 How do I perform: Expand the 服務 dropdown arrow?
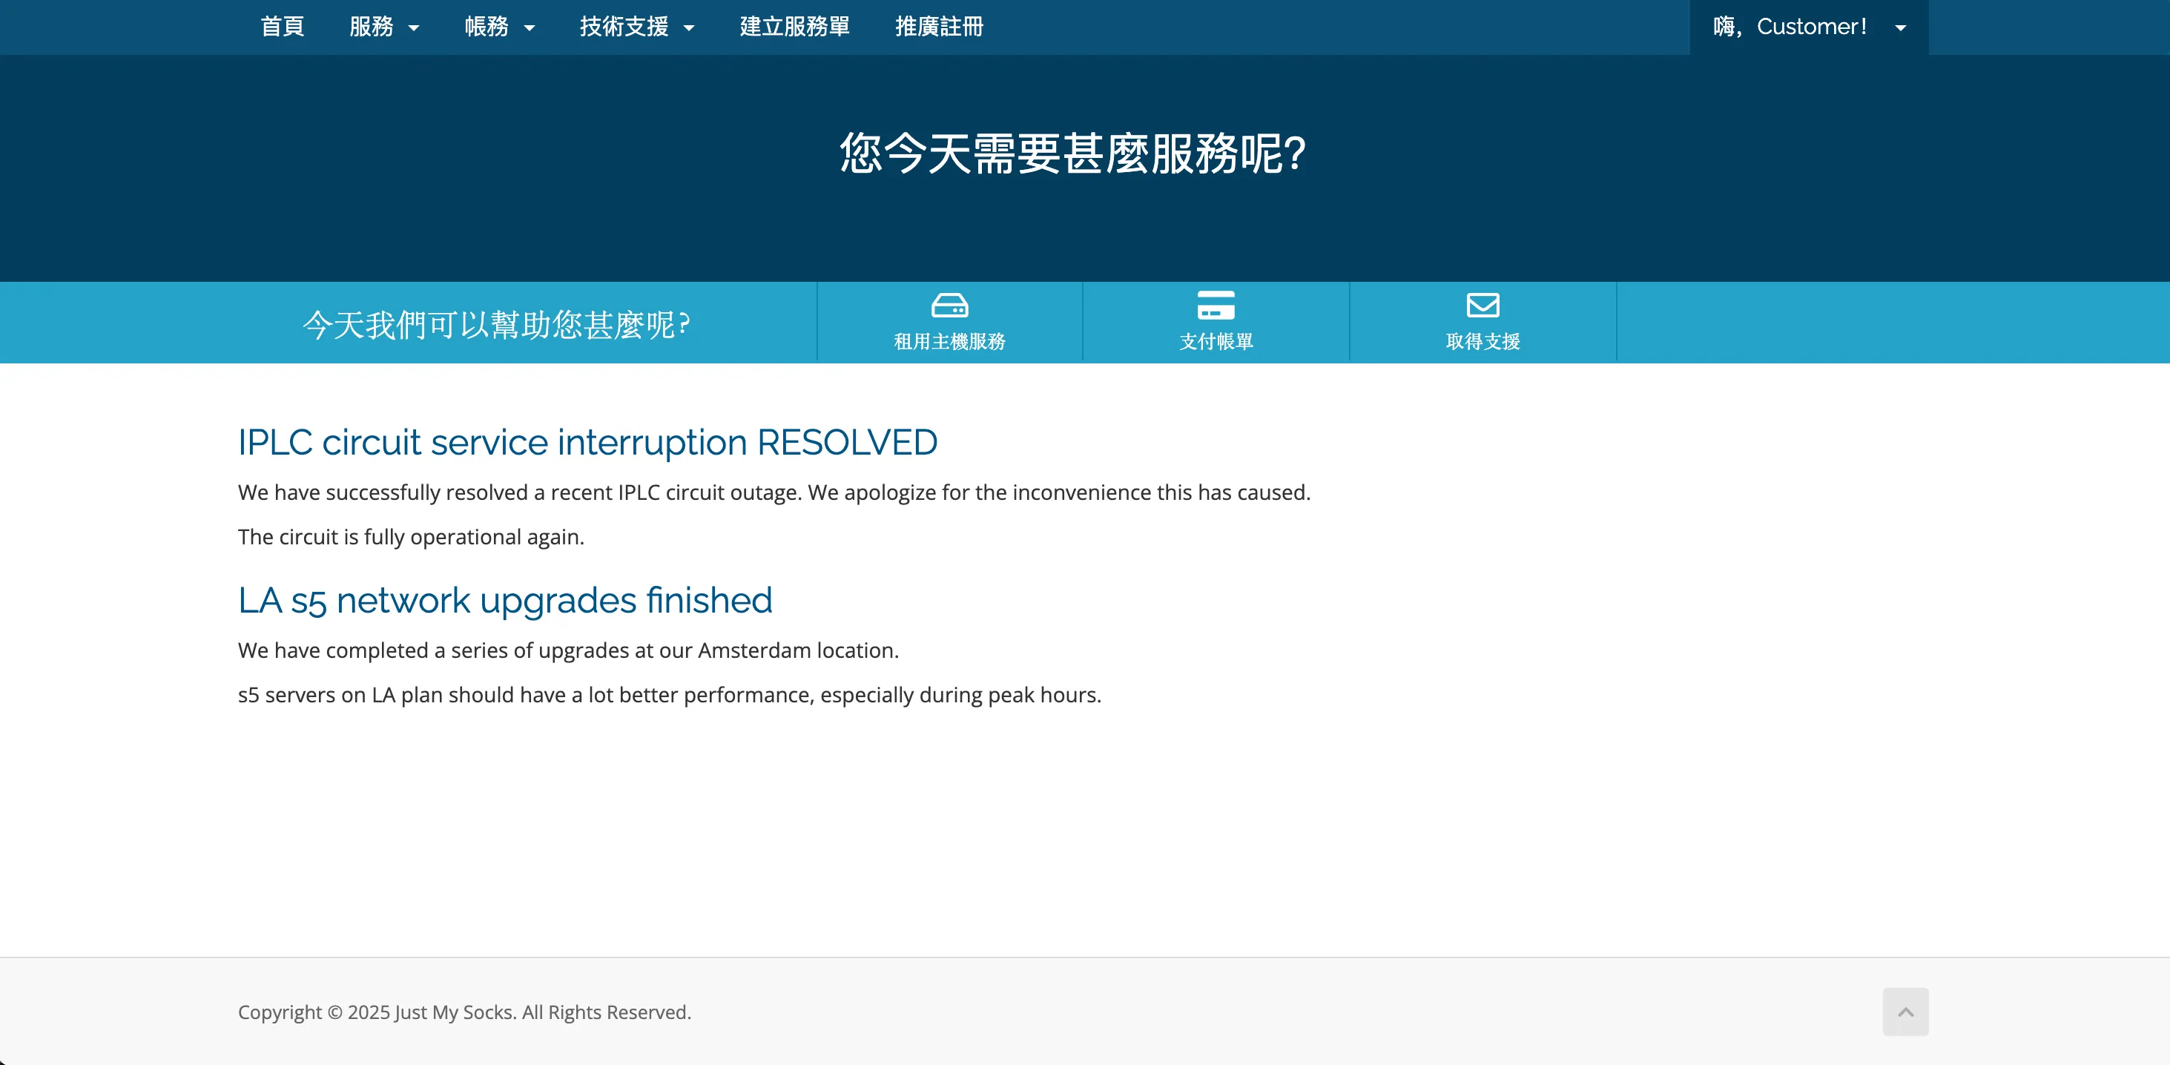[414, 29]
